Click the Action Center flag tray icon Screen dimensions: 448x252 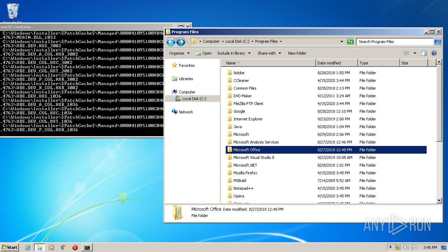click(415, 247)
